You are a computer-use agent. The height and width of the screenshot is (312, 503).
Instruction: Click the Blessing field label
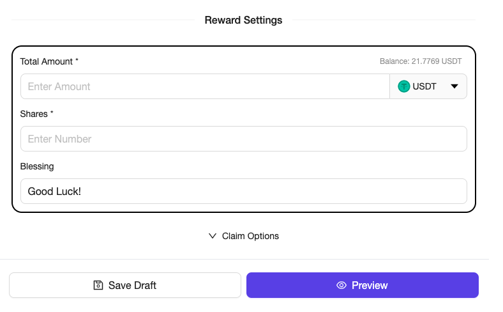[37, 166]
